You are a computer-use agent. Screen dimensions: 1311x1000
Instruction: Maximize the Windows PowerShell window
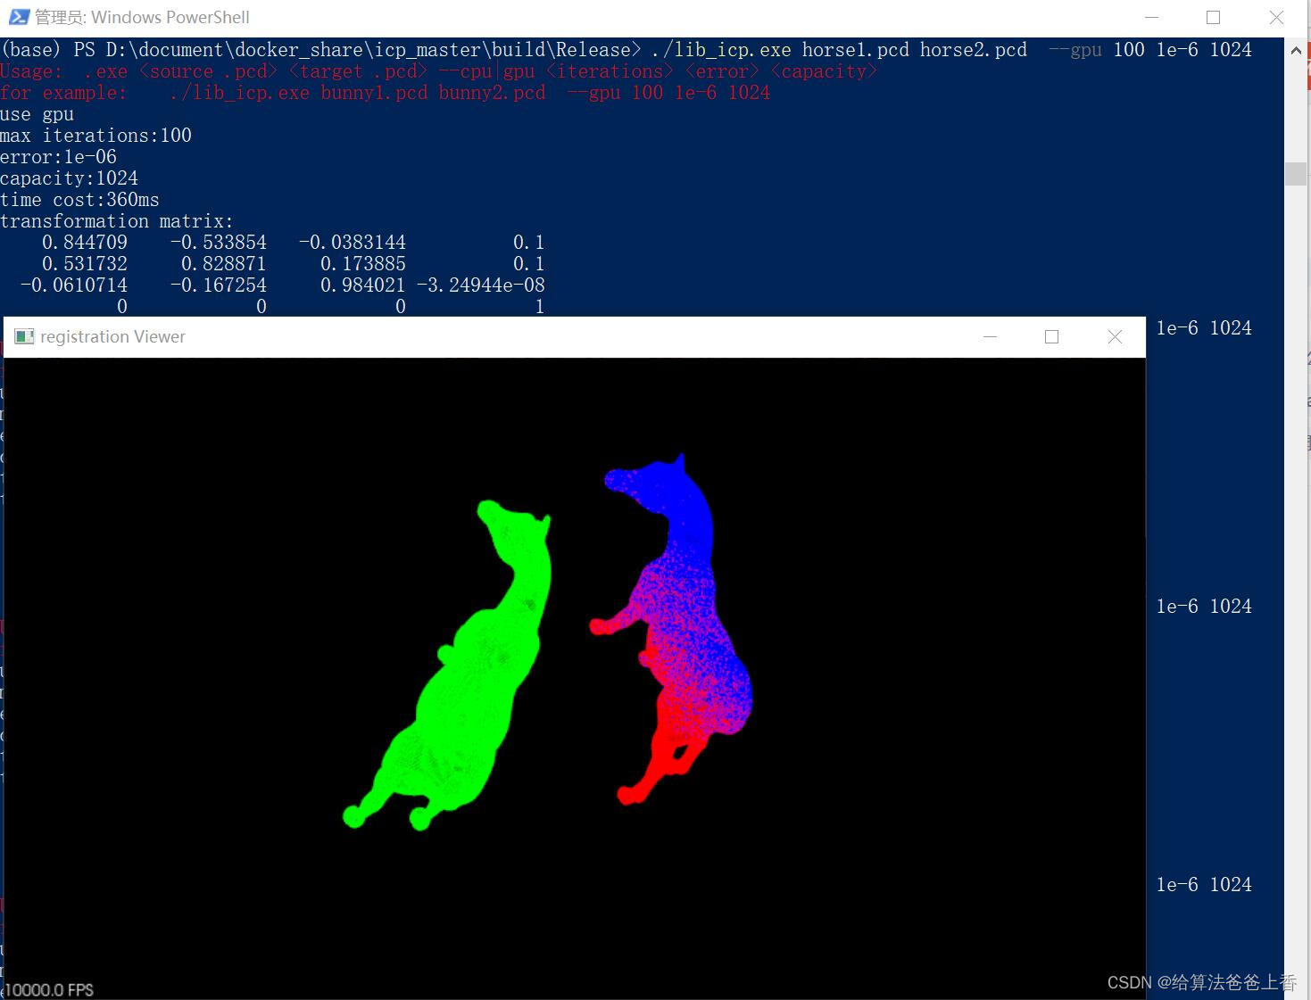tap(1213, 17)
